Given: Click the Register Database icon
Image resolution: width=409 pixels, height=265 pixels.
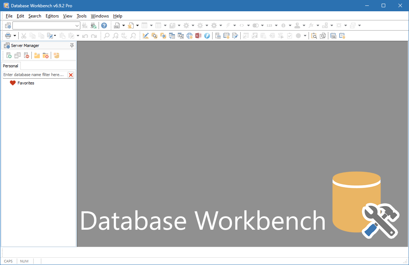Looking at the screenshot, I should pos(56,55).
